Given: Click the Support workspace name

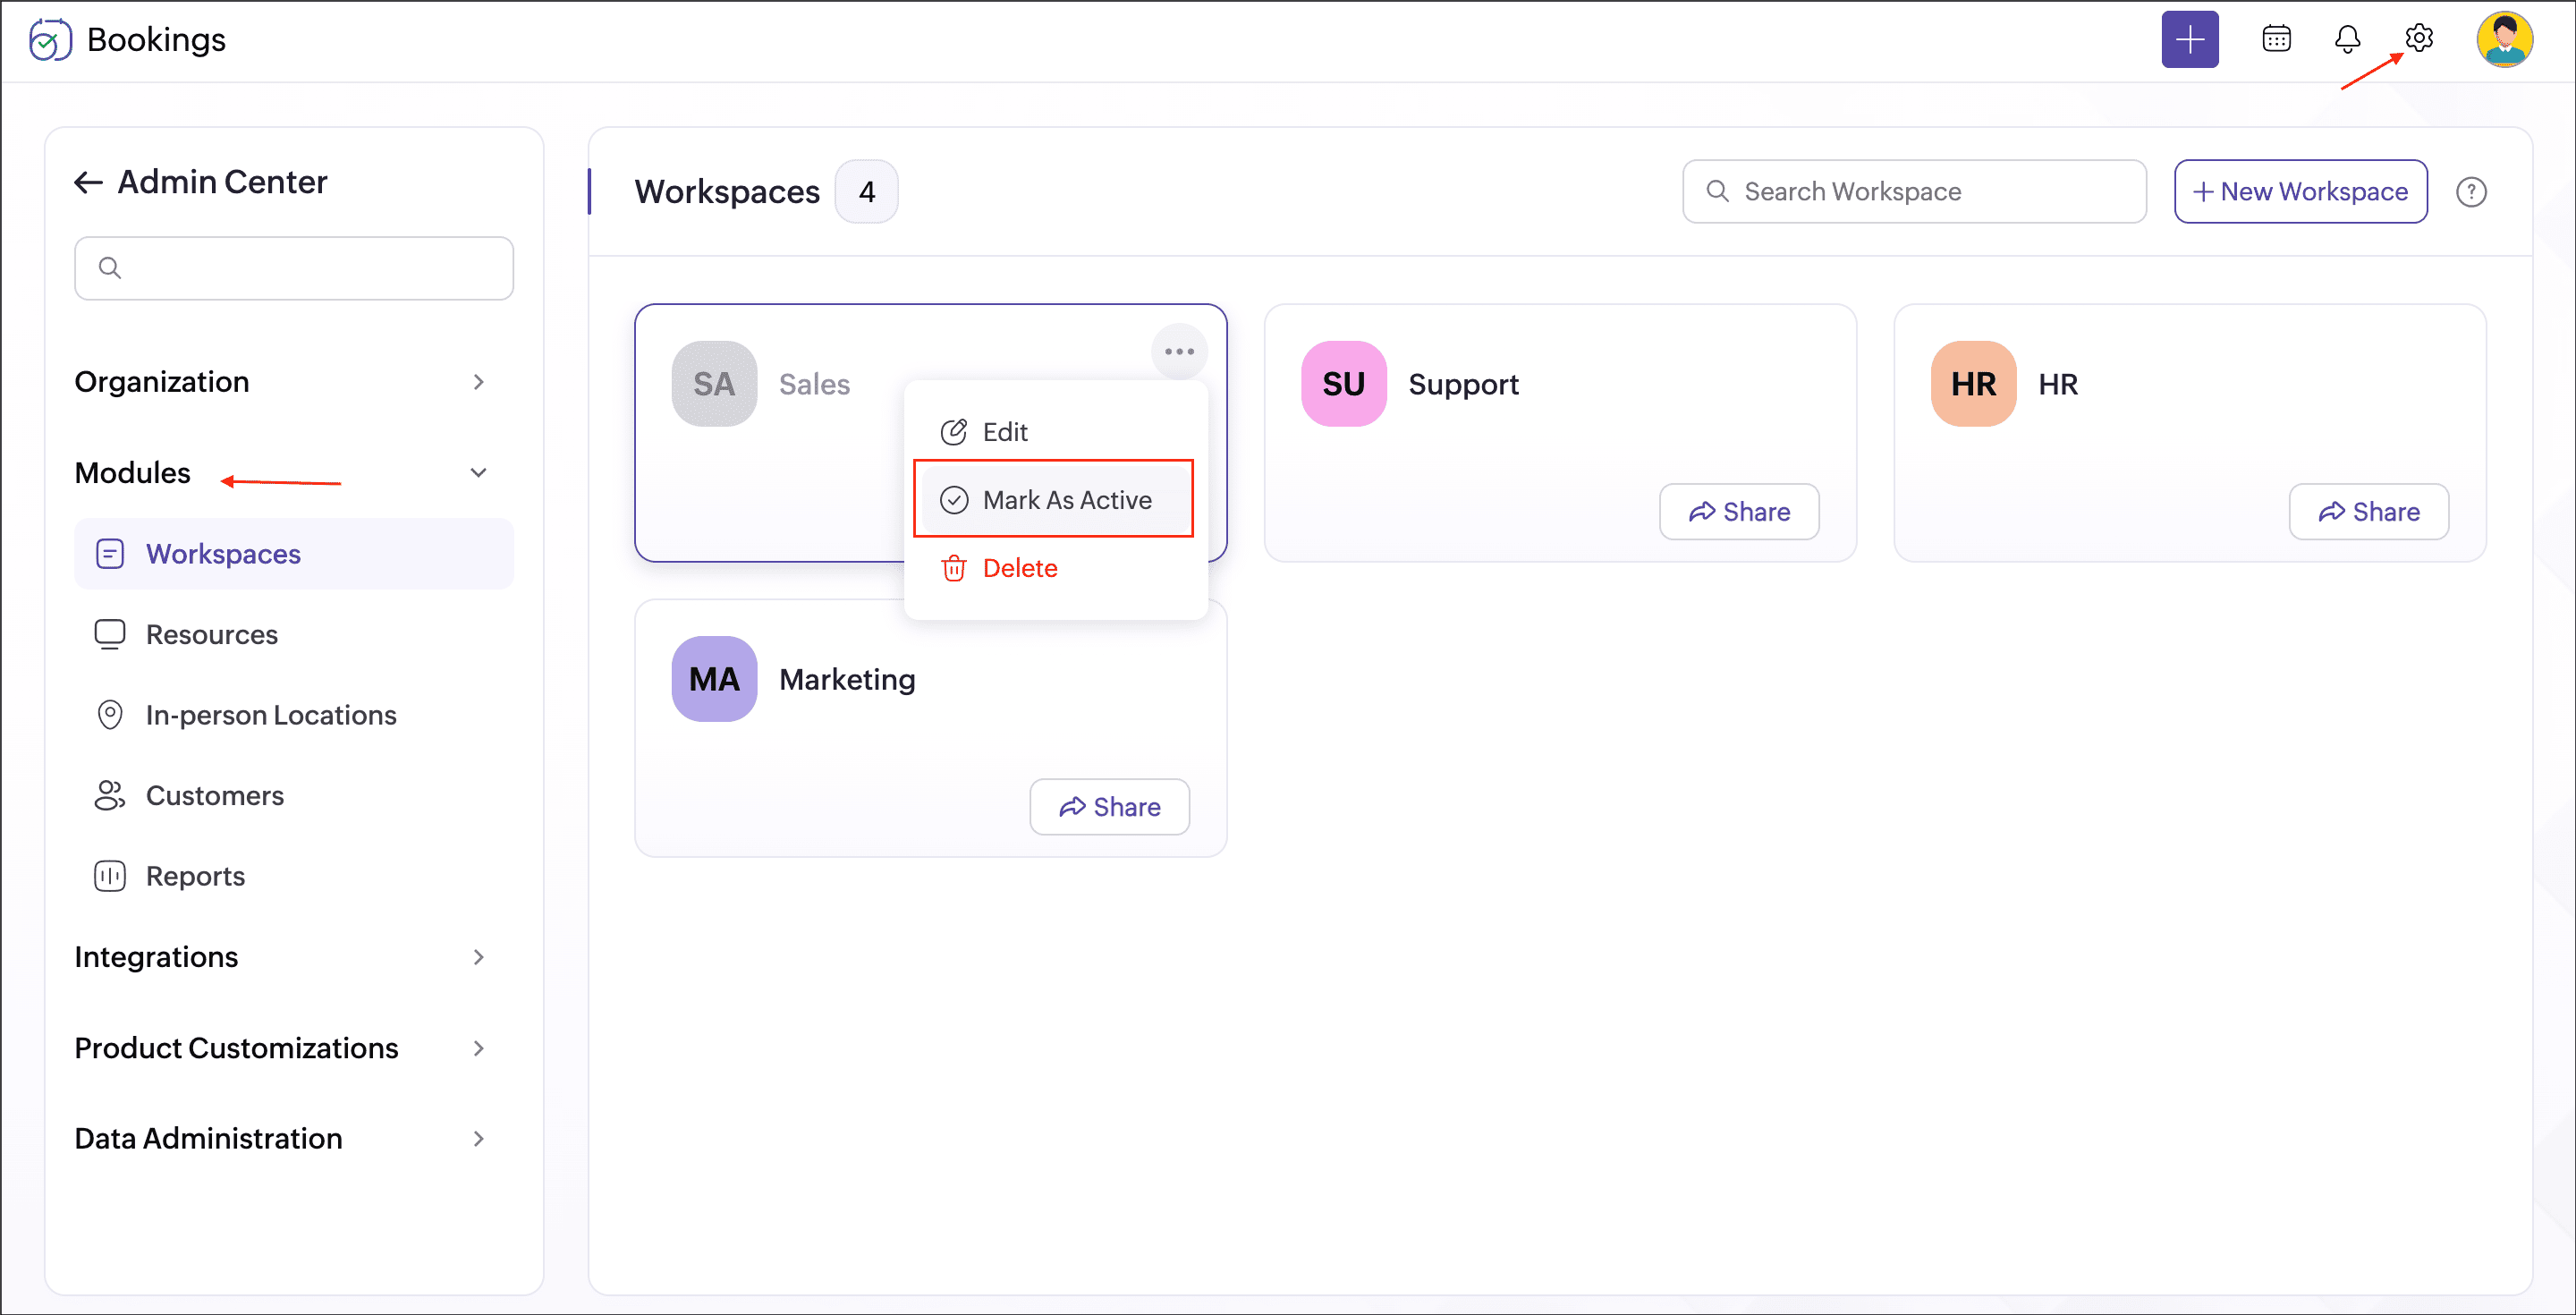Looking at the screenshot, I should [x=1463, y=384].
